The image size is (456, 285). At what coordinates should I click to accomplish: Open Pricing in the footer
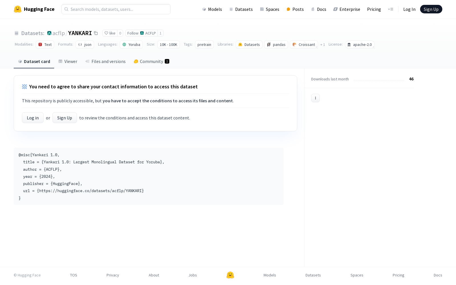tap(398, 275)
